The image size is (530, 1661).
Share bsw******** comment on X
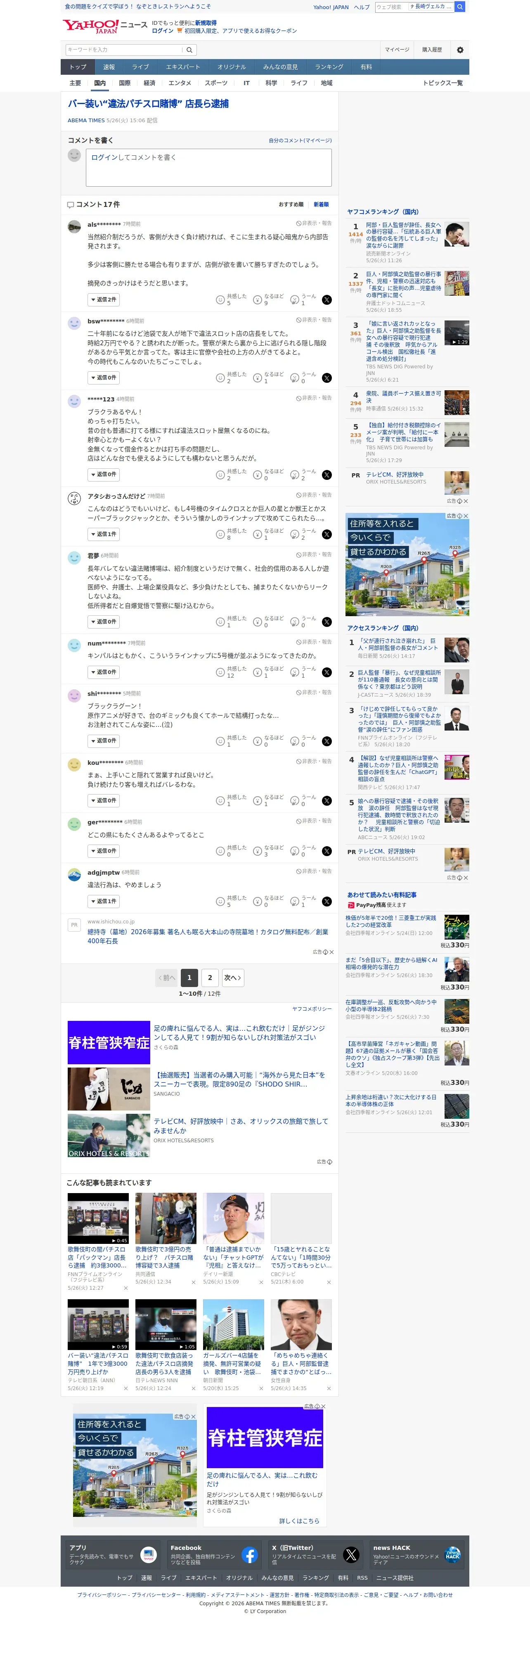[327, 378]
